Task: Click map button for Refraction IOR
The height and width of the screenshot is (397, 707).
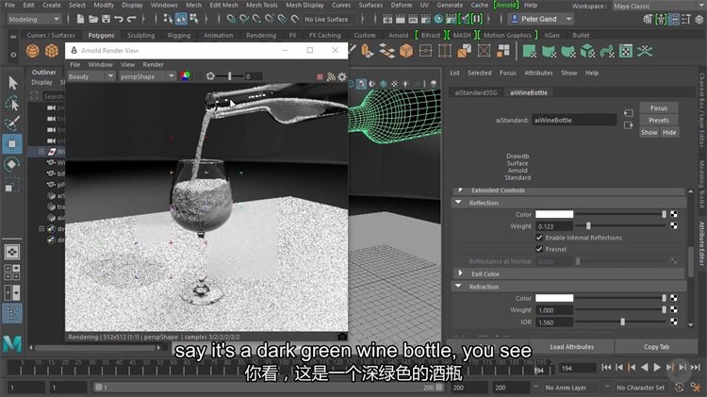Action: click(674, 322)
